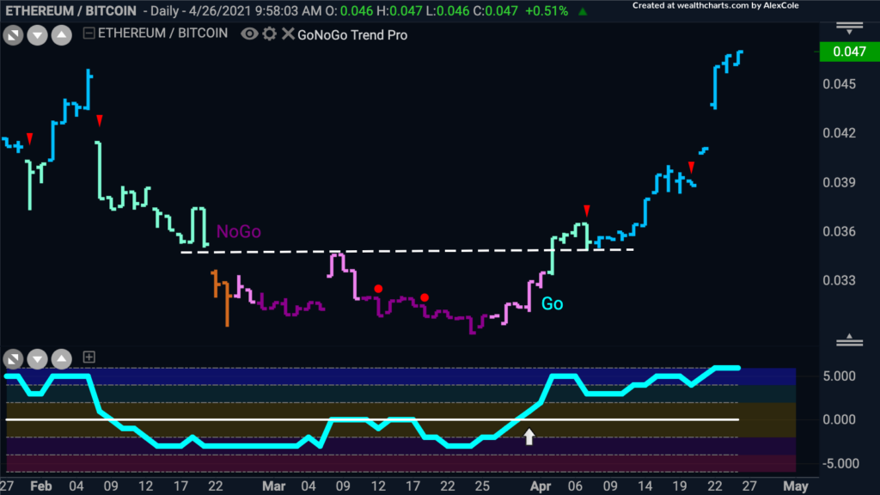Image resolution: width=880 pixels, height=495 pixels.
Task: Move the main chart pane down
Action: (37, 35)
